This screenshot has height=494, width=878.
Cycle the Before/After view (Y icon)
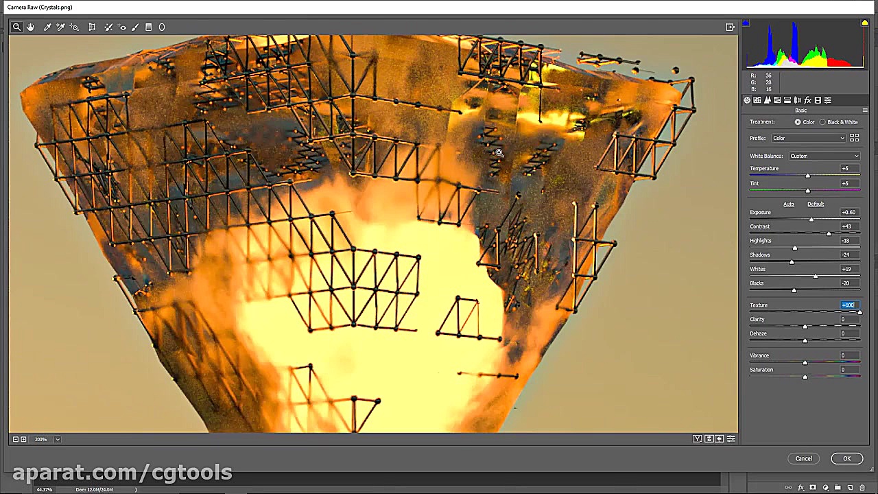click(697, 439)
